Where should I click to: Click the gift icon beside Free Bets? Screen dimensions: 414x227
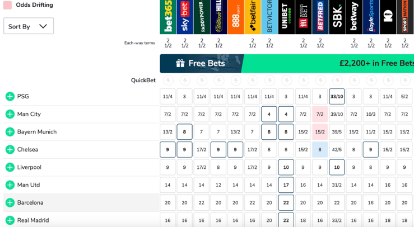[x=180, y=64]
